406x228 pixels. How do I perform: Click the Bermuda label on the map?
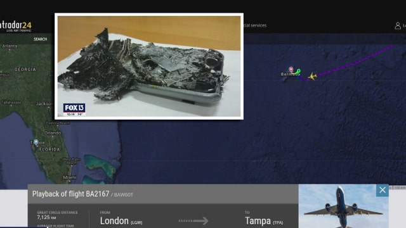pyautogui.click(x=291, y=75)
